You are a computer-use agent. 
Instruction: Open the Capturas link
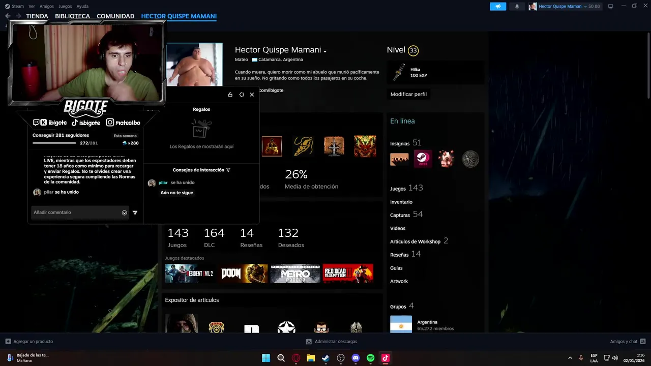coord(400,215)
